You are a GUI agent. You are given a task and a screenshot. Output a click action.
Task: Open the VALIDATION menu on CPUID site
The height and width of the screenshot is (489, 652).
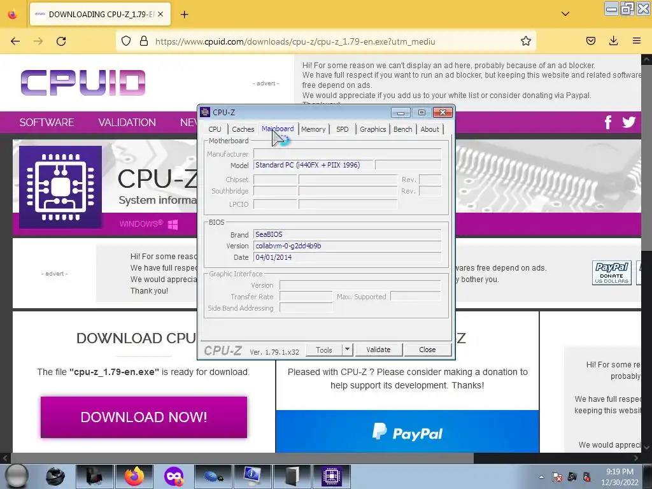[127, 122]
